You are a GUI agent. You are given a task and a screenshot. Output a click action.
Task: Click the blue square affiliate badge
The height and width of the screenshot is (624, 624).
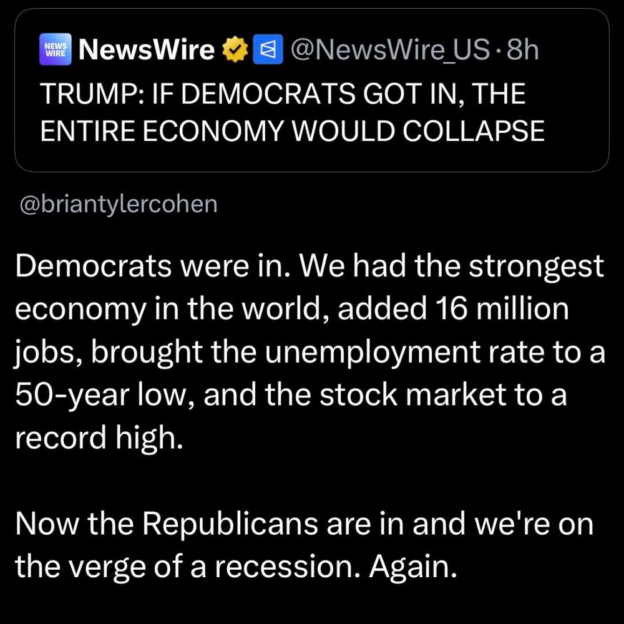pos(268,50)
